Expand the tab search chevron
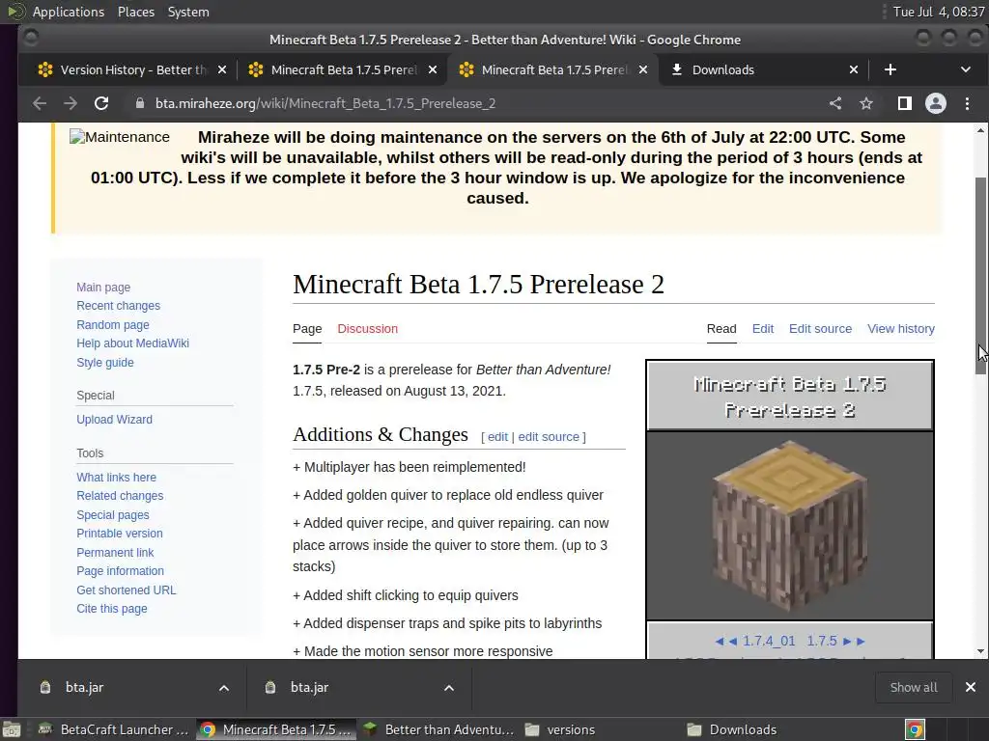This screenshot has width=989, height=741. pyautogui.click(x=965, y=69)
